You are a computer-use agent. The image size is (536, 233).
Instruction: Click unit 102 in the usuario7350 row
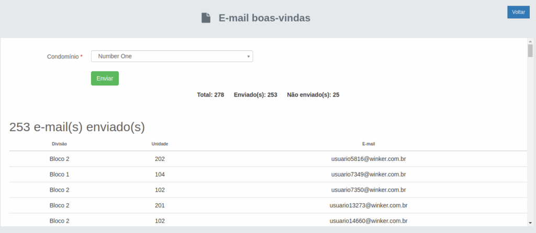click(x=160, y=190)
